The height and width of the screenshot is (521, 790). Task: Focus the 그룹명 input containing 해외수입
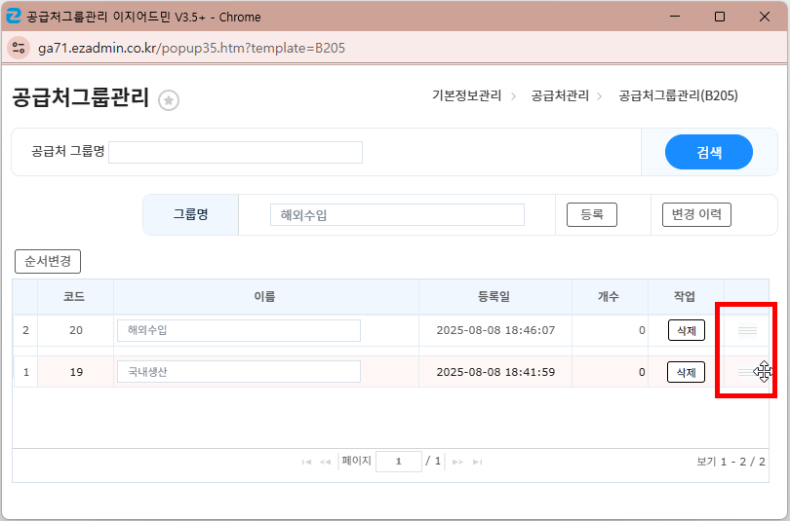coord(397,215)
